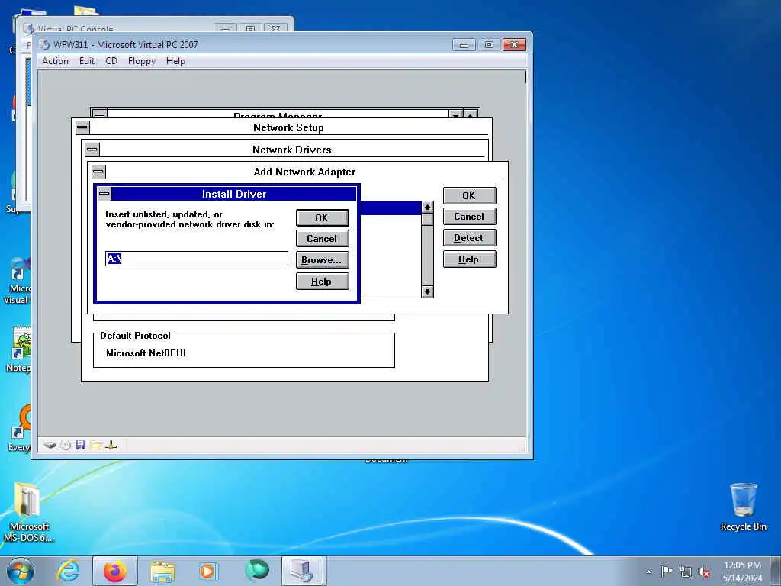Click the muted volume tray icon
The width and height of the screenshot is (781, 586).
704,572
